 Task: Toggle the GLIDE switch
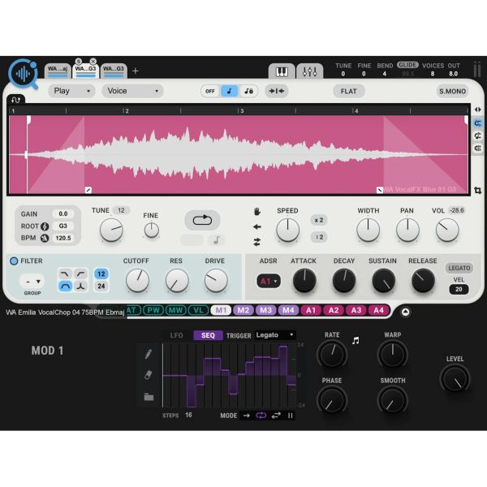click(407, 65)
